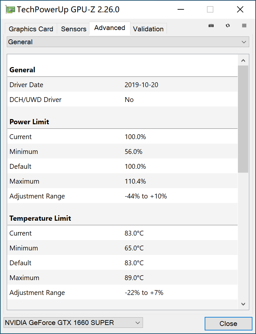The image size is (256, 334).
Task: Click the scroll up arrow
Action: click(243, 61)
